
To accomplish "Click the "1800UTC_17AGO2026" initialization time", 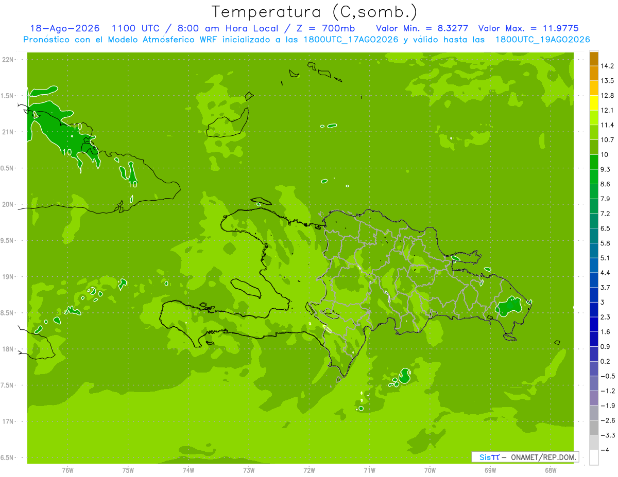I will (x=349, y=40).
